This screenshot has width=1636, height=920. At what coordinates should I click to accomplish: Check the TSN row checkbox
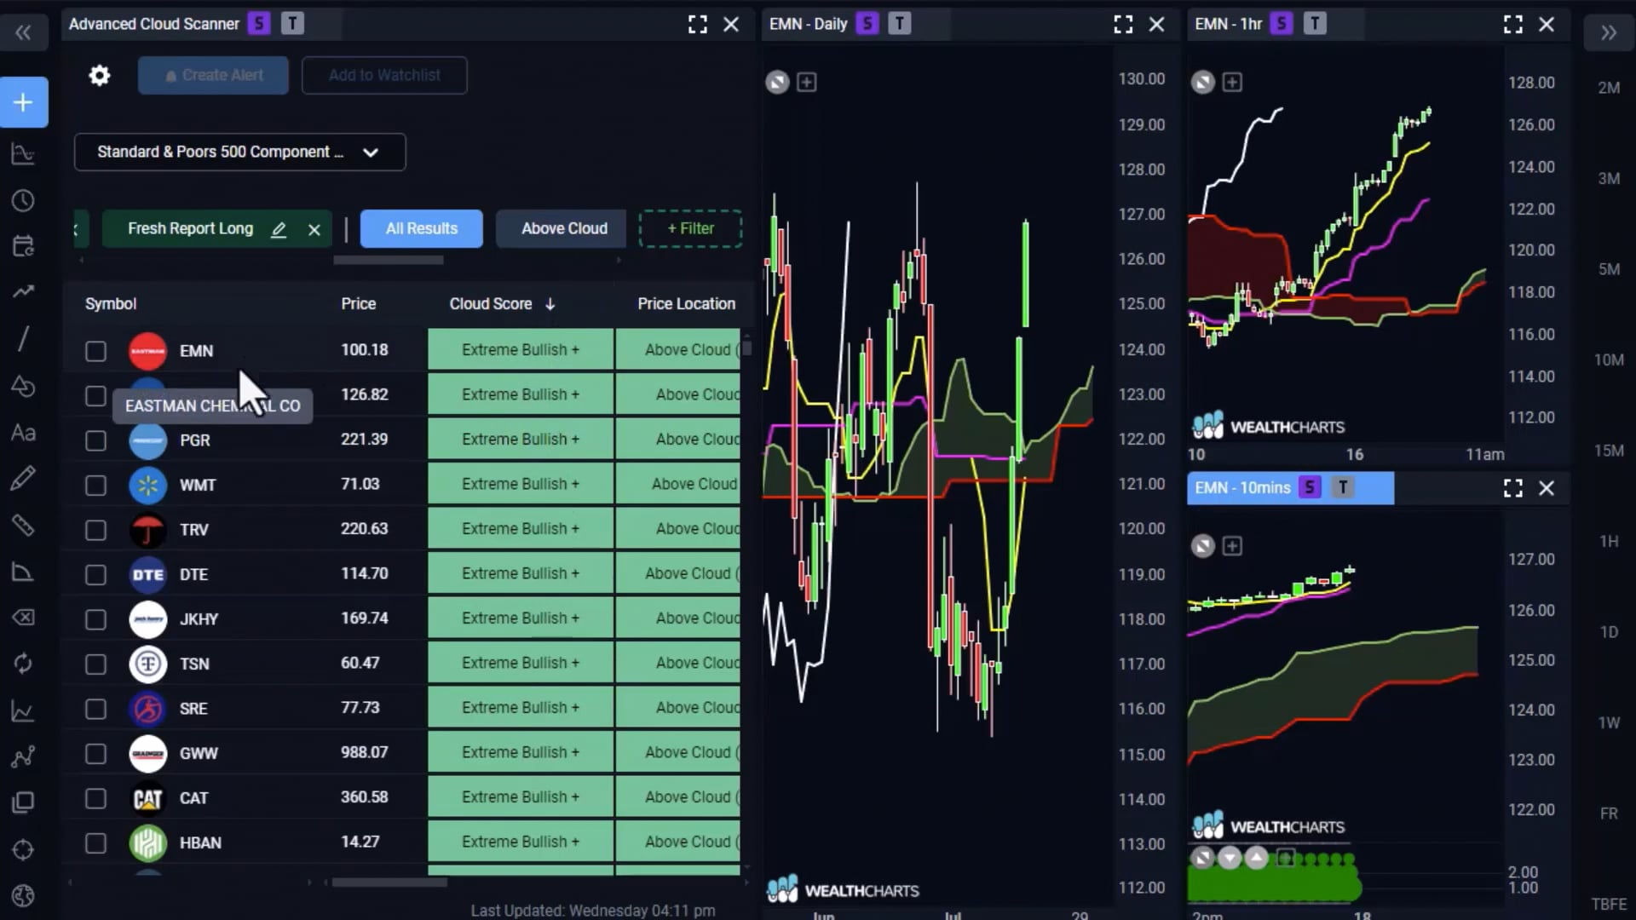(x=95, y=664)
